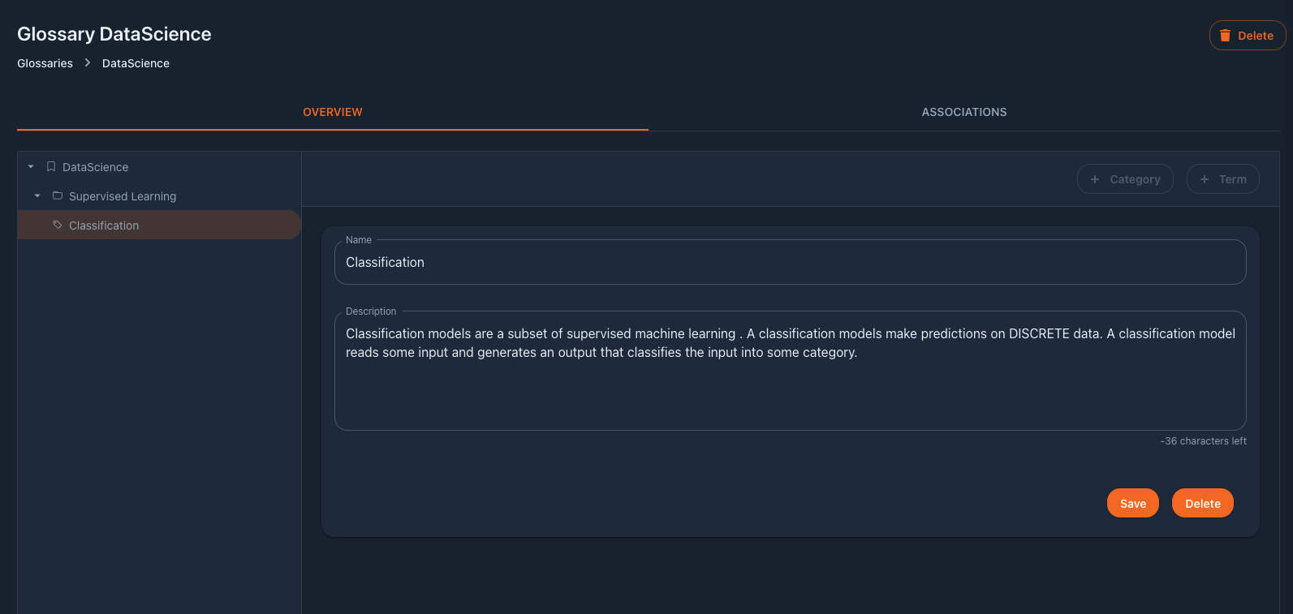The image size is (1293, 614).
Task: Click the tag icon beside Classification
Action: tap(58, 225)
